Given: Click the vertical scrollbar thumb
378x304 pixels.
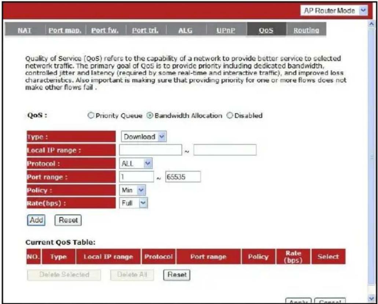Looking at the screenshot, I should [x=371, y=157].
